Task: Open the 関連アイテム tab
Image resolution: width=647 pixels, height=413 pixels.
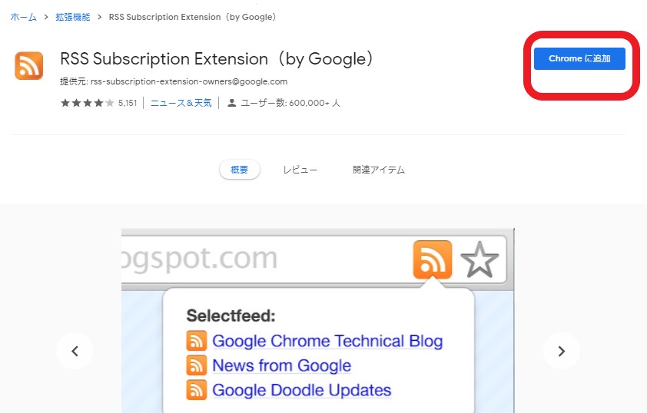Action: click(x=379, y=170)
